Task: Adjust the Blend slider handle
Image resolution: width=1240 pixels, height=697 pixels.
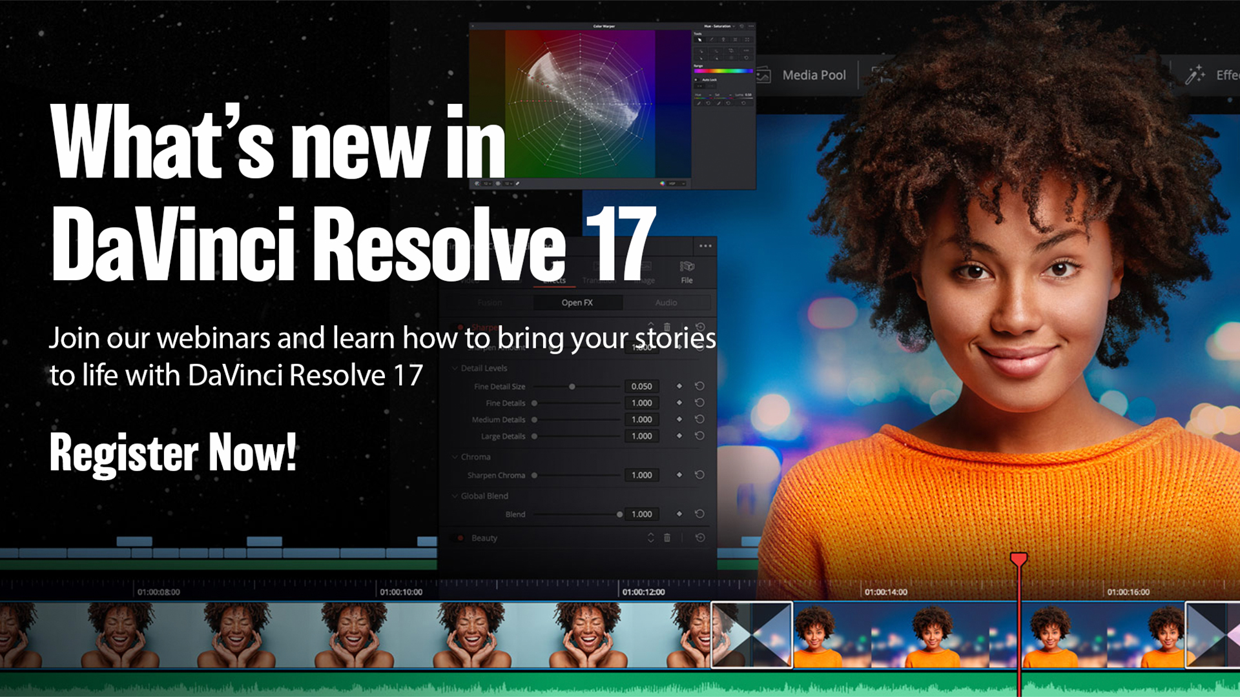Action: (x=619, y=514)
